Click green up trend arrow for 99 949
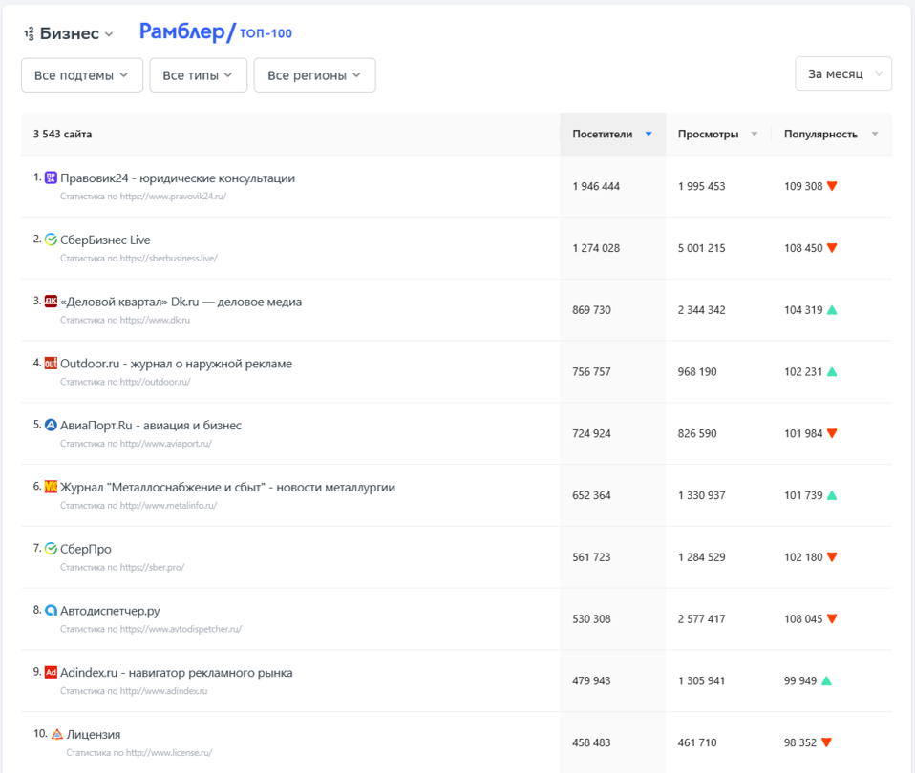The width and height of the screenshot is (915, 773). pos(826,680)
